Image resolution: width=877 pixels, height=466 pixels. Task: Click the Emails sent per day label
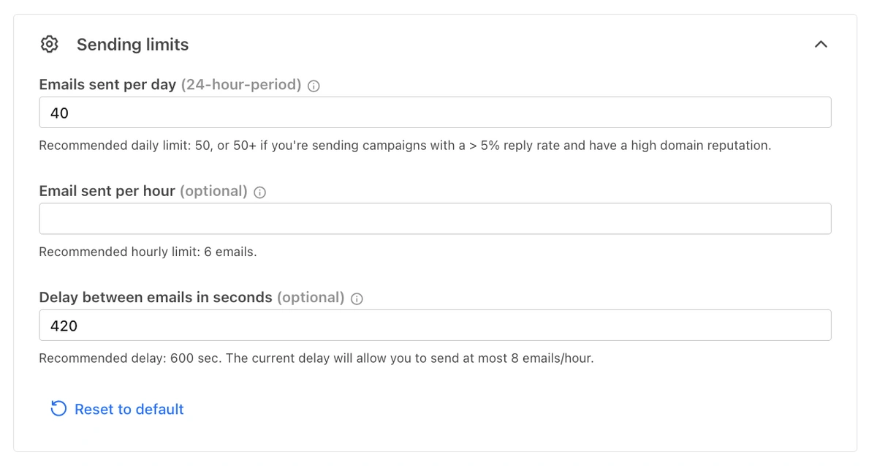pos(107,85)
